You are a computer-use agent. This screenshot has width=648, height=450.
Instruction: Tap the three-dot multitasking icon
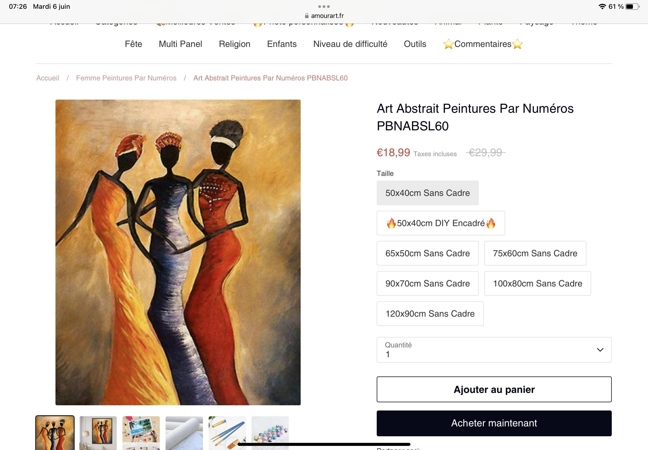323,7
